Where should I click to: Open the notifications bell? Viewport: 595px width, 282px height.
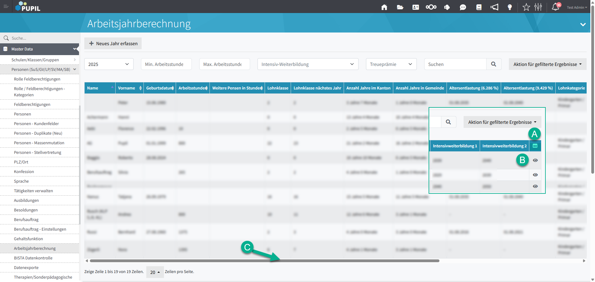[x=556, y=7]
